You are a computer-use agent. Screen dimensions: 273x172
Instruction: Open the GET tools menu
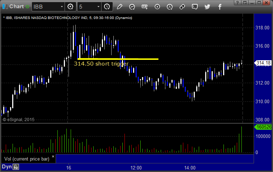(145, 7)
